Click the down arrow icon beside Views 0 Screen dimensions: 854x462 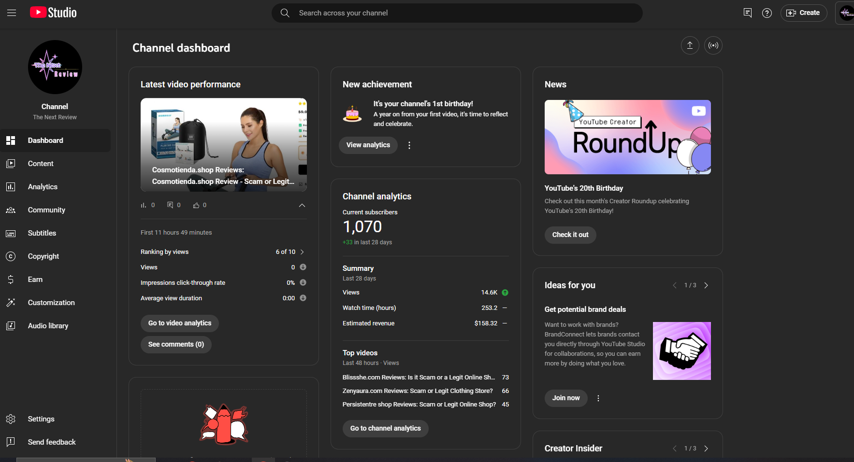303,267
